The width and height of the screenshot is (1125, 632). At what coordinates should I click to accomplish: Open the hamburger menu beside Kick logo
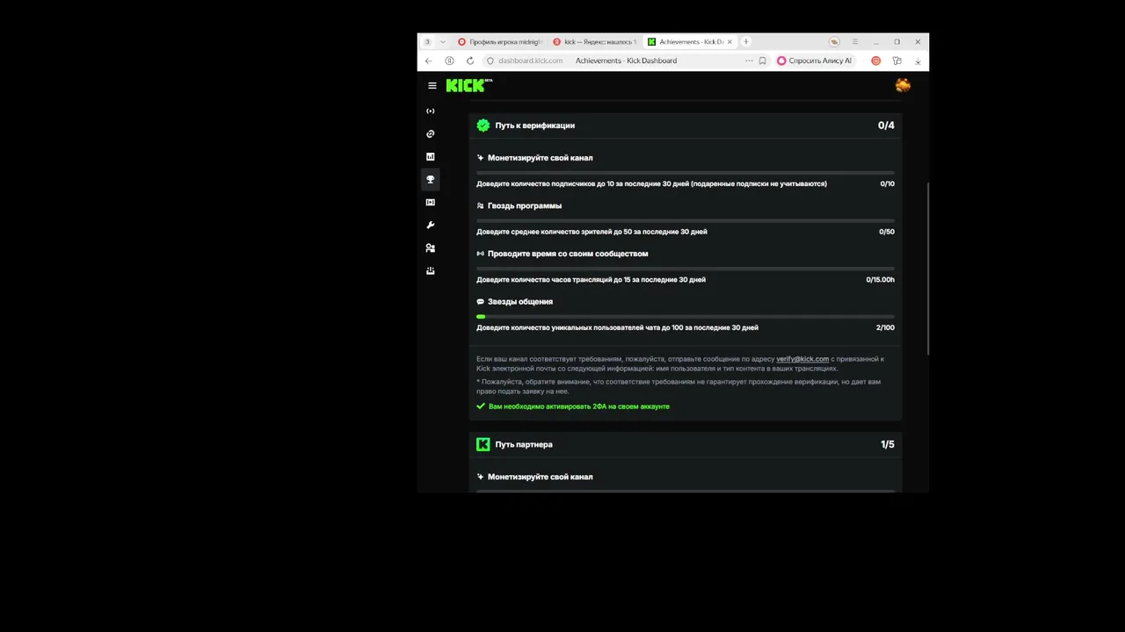(432, 86)
